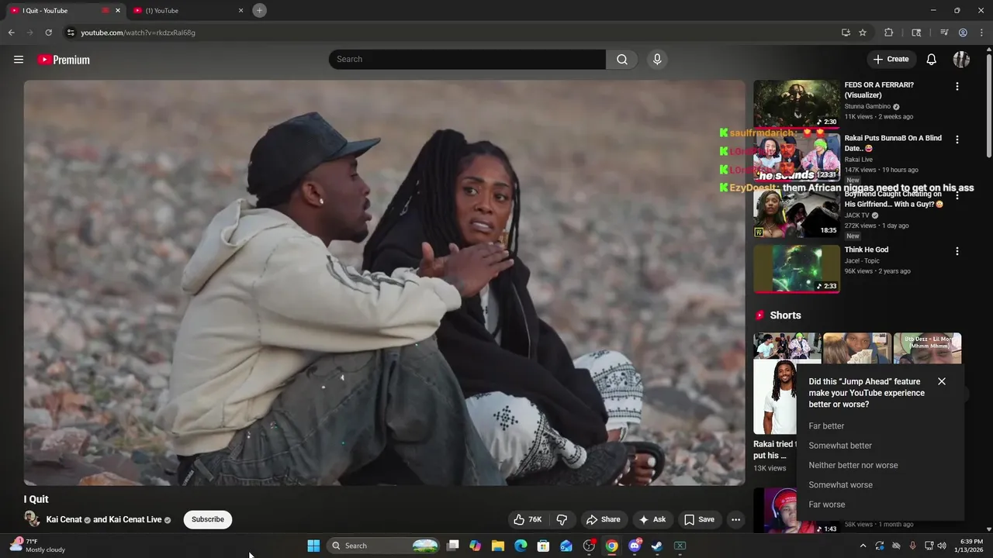This screenshot has height=558, width=993.
Task: Dislike the video with thumbs down
Action: point(562,519)
